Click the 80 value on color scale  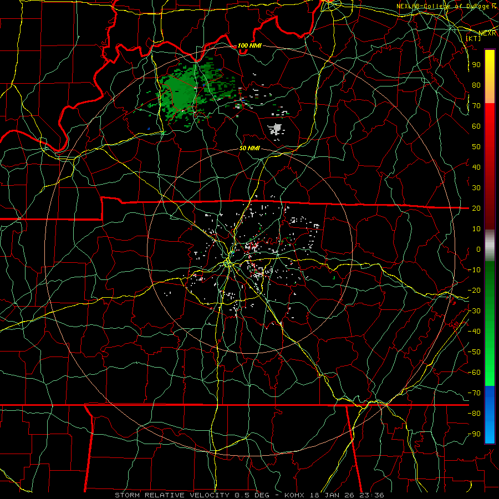[x=476, y=85]
